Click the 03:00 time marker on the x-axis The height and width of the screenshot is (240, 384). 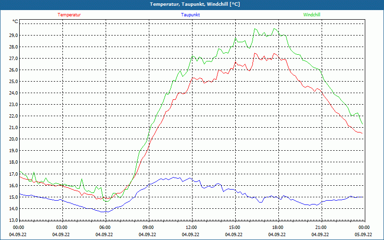coord(62,228)
